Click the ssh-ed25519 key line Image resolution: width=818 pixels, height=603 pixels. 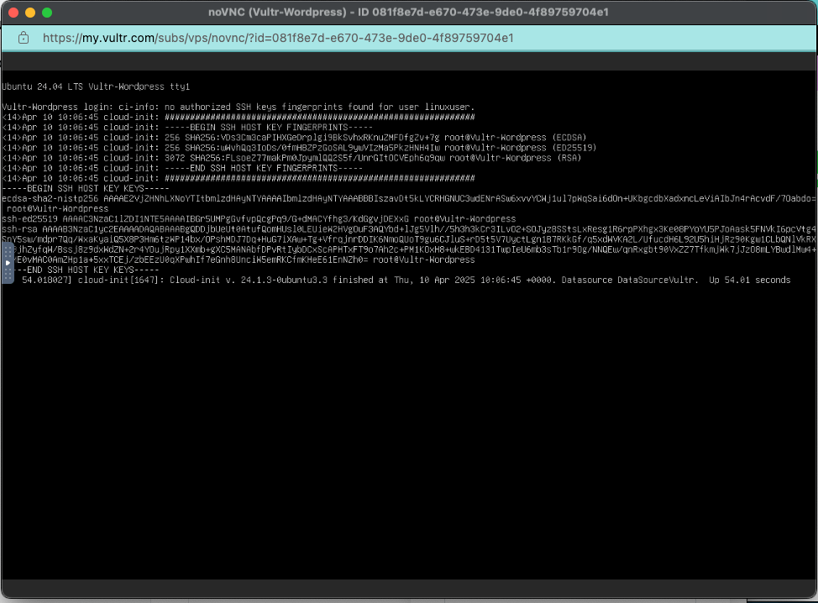pos(259,219)
